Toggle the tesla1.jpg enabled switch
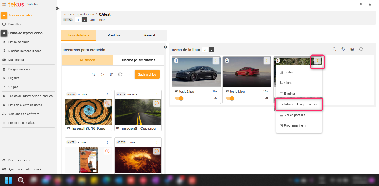Image resolution: width=379 pixels, height=186 pixels. 230,98
